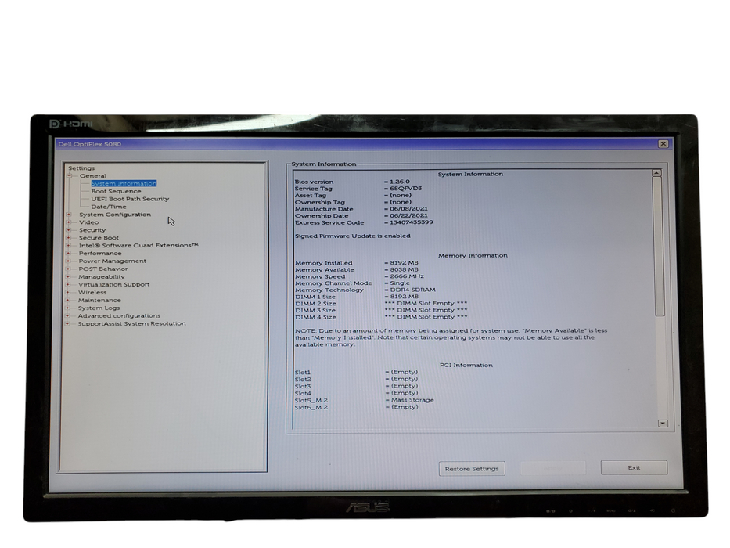
Task: Select the Advanced configurations entry
Action: point(119,315)
